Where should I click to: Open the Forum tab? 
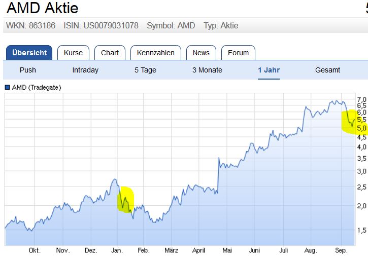238,53
